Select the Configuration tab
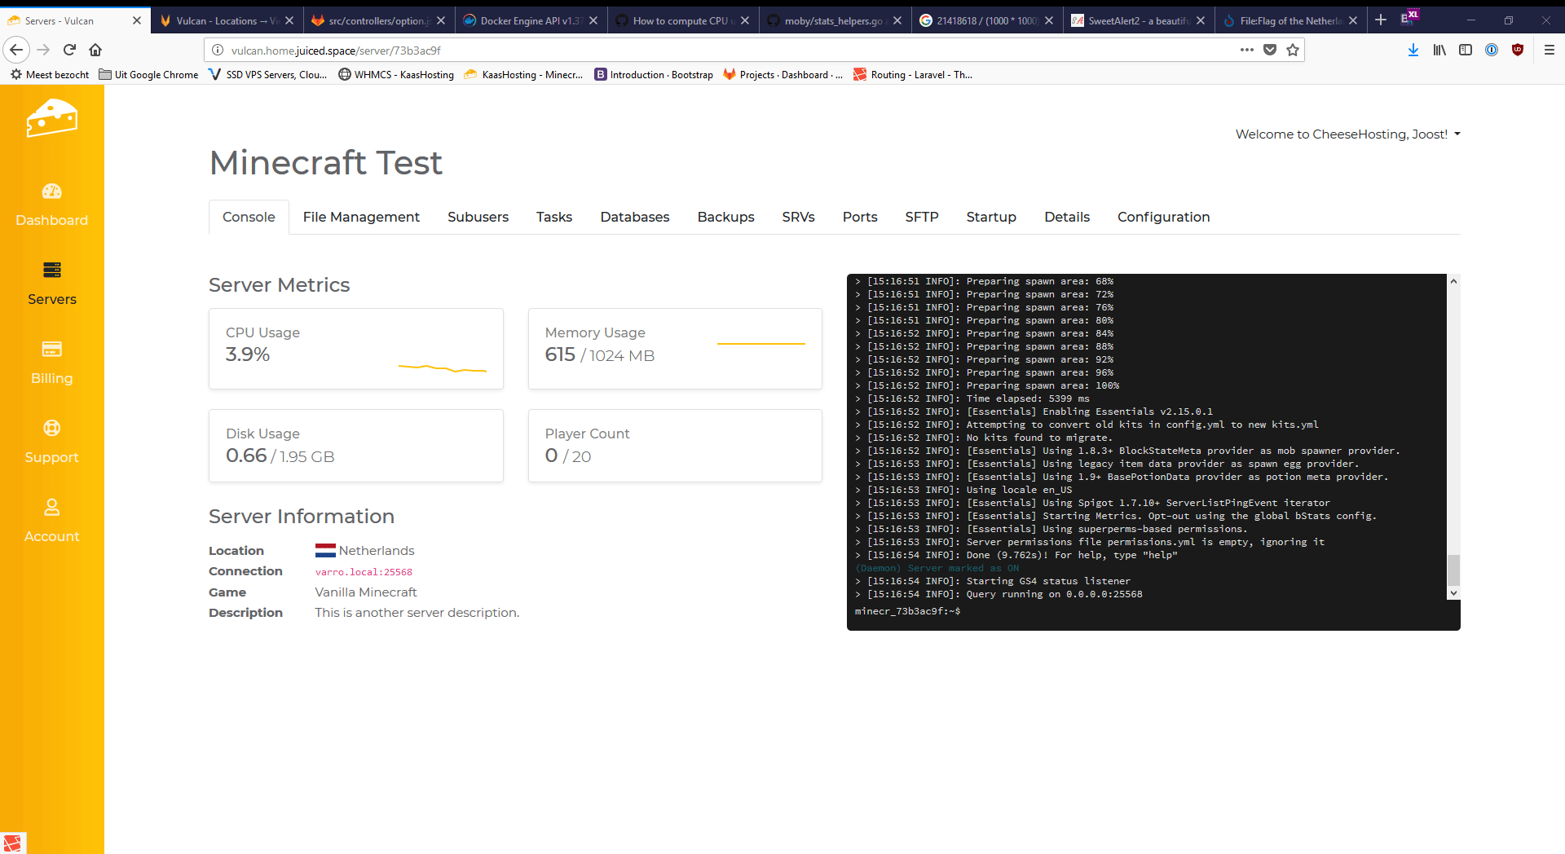 (x=1163, y=217)
